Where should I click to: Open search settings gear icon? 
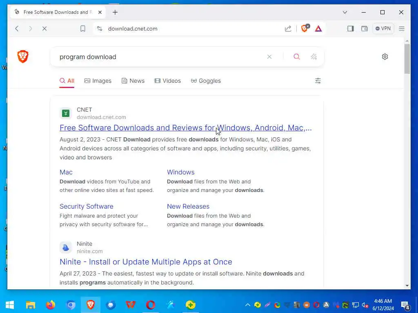(385, 57)
